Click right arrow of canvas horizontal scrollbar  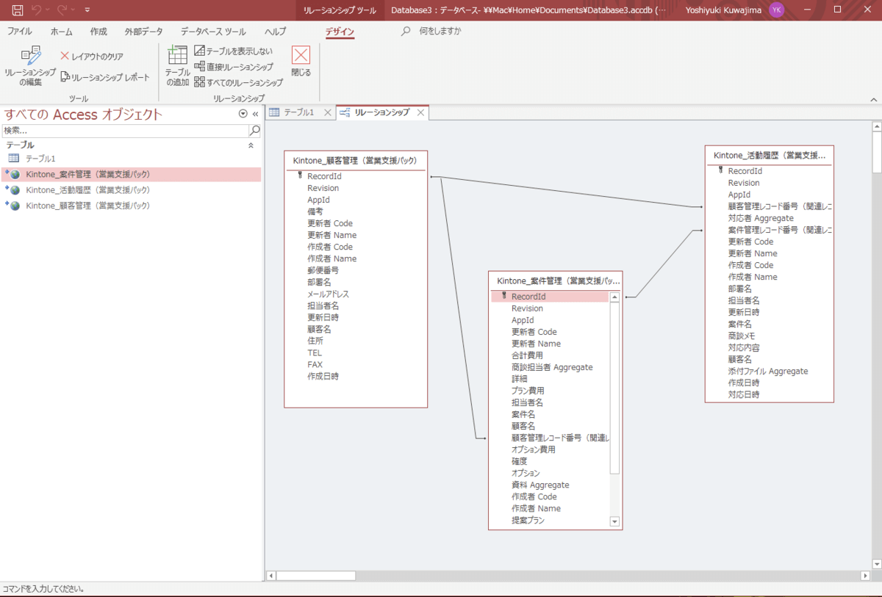tap(864, 576)
